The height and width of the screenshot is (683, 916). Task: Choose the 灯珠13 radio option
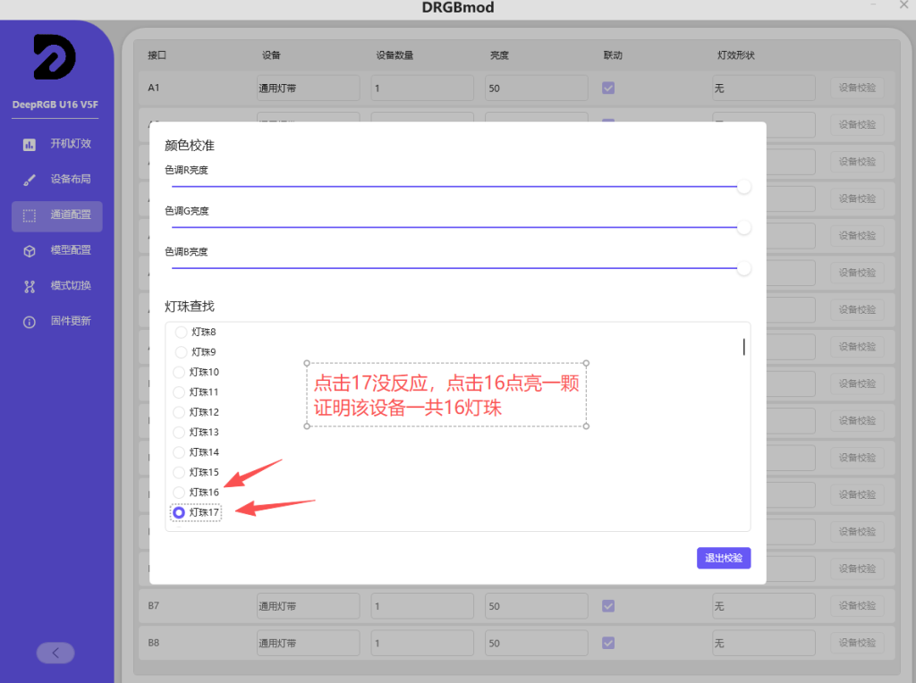179,433
